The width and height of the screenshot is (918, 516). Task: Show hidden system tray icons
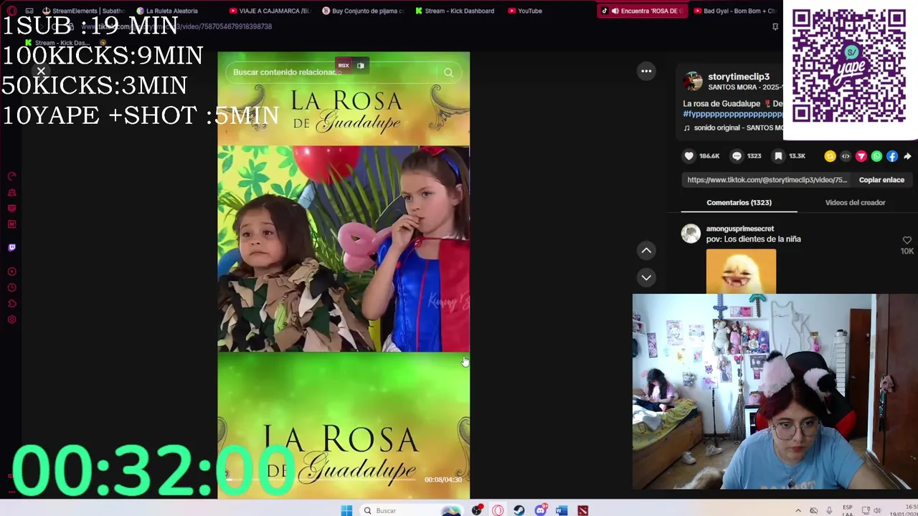798,510
